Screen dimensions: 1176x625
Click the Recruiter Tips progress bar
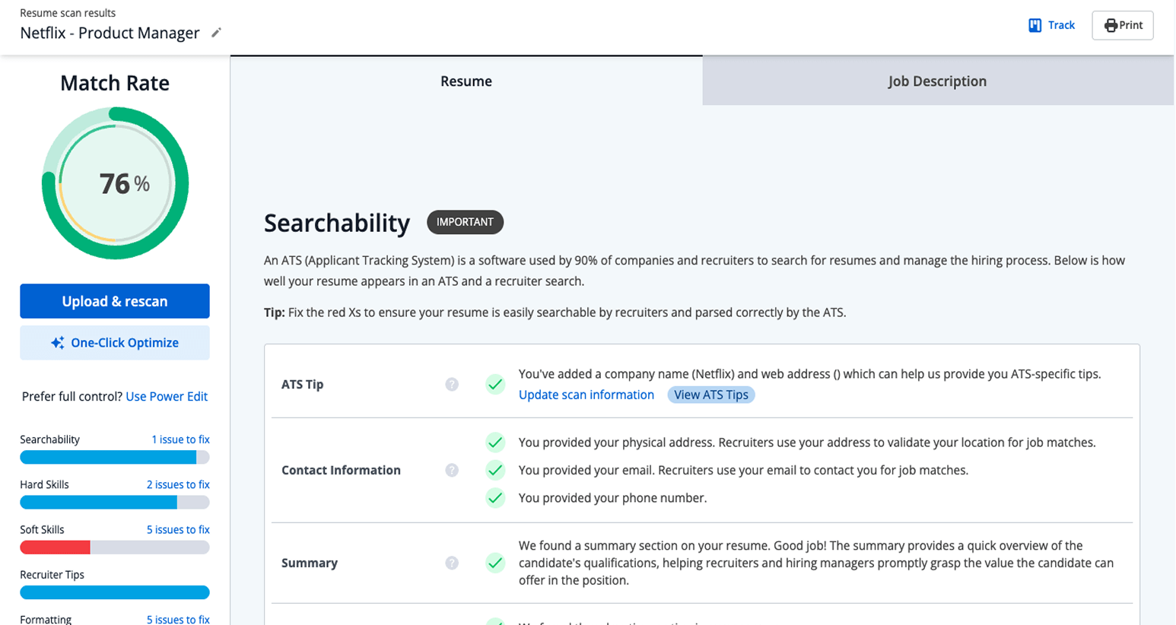click(x=114, y=592)
